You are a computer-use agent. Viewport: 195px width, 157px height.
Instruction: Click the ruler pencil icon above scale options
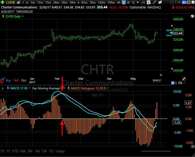click(x=184, y=79)
